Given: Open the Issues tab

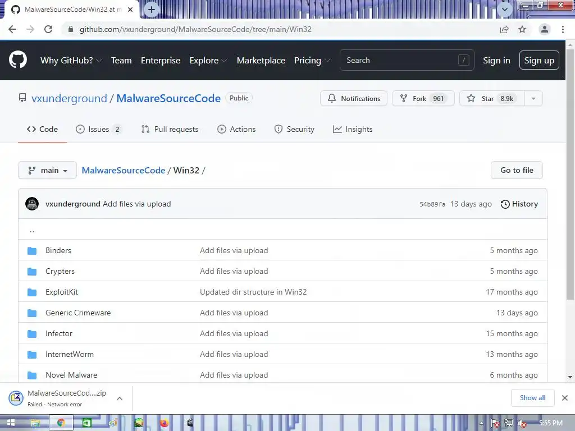Looking at the screenshot, I should tap(99, 130).
